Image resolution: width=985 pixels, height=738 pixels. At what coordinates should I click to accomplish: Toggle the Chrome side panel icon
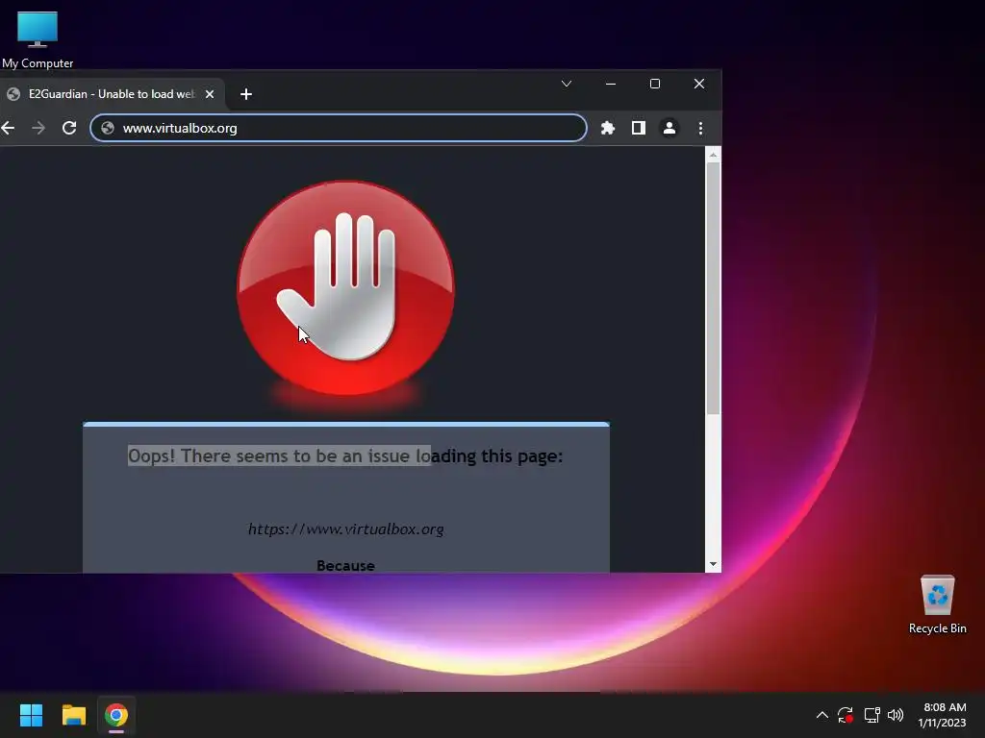639,128
